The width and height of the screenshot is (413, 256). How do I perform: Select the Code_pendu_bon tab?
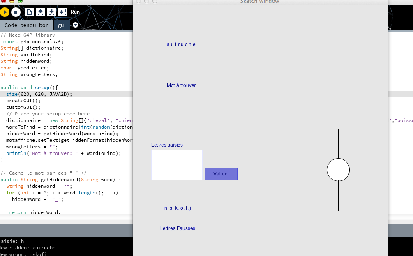[x=26, y=25]
